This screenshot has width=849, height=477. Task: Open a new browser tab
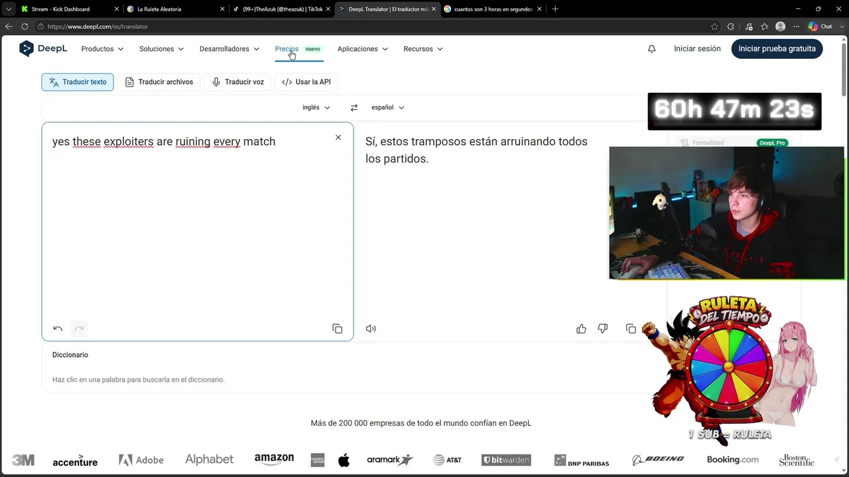555,9
